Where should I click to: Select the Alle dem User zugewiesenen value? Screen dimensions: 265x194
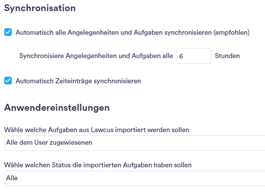pos(49,142)
